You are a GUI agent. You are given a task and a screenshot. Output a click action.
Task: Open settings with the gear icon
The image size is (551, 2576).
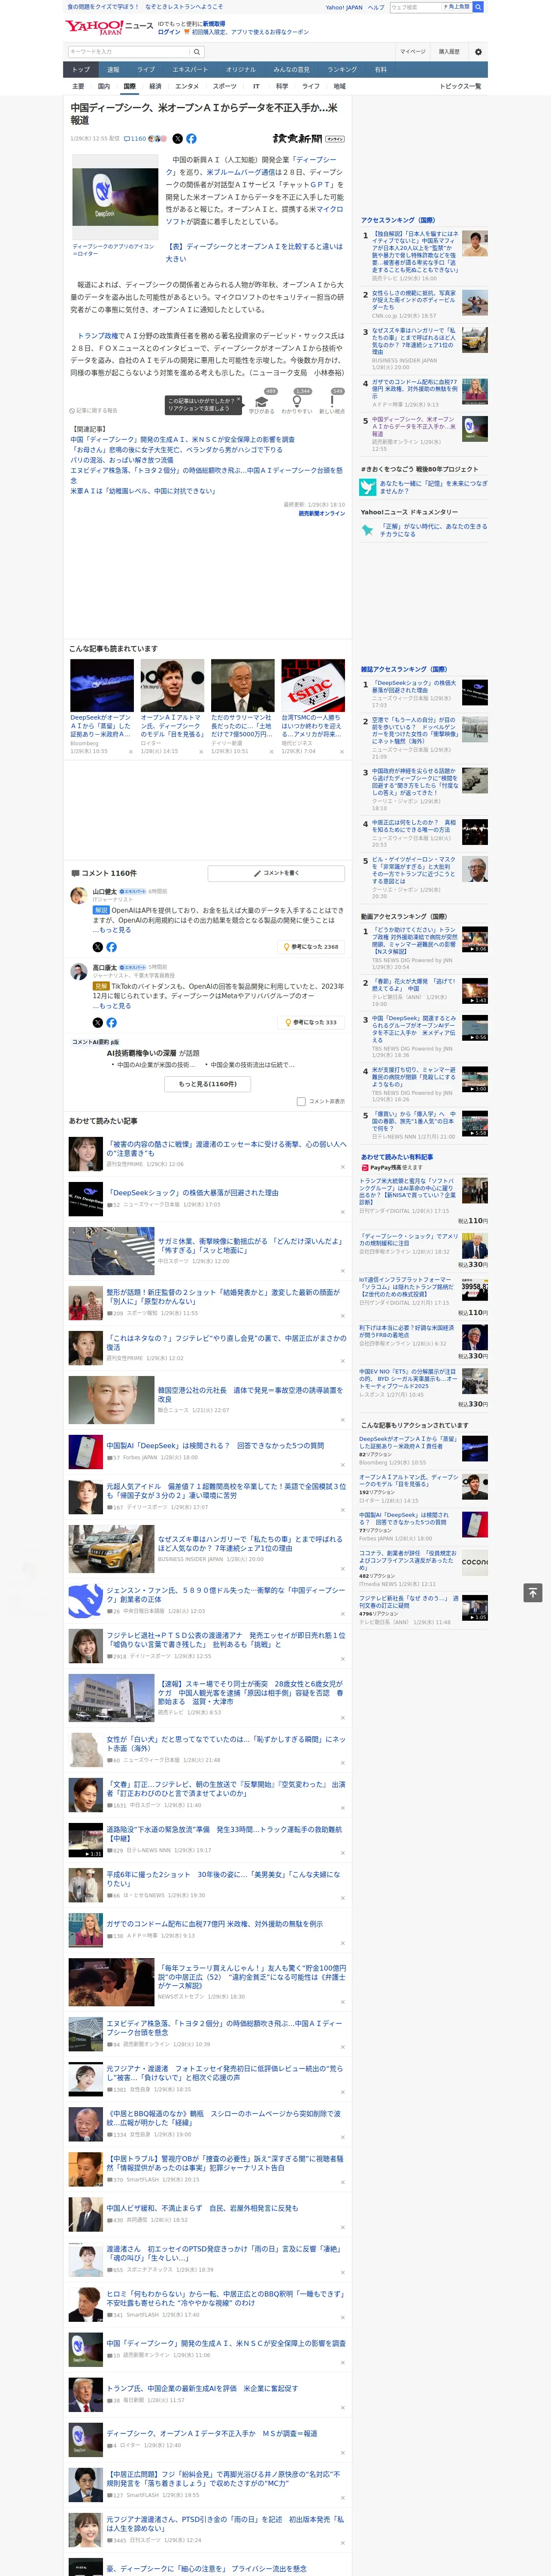[478, 52]
